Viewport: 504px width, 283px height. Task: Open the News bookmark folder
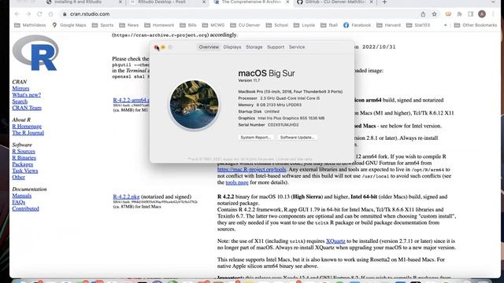click(x=129, y=25)
